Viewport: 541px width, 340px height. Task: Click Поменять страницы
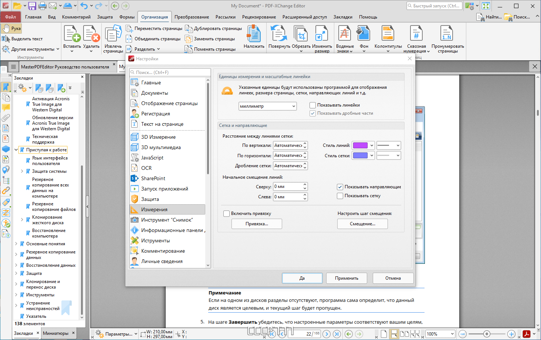point(210,49)
